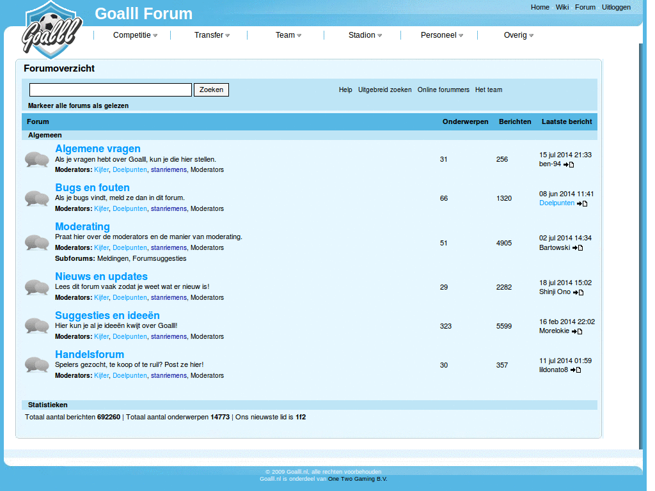Click last post icon beside Doelpunten
Image resolution: width=655 pixels, height=491 pixels.
click(581, 203)
